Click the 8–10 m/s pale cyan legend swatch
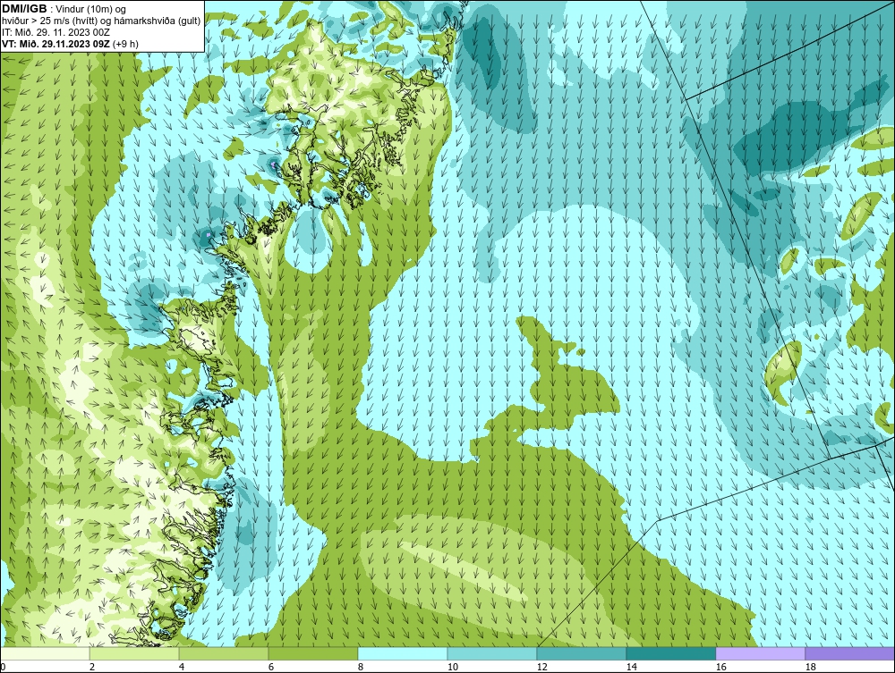Screen dimensions: 895x673 tap(403, 653)
